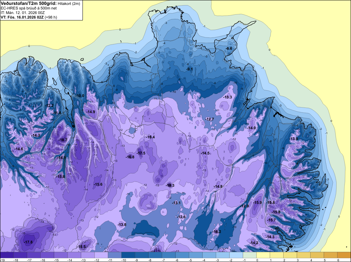Click the legend swatch between -5 and -4
Image resolution: width=351 pixels, height=262 pixels.
(196, 255)
